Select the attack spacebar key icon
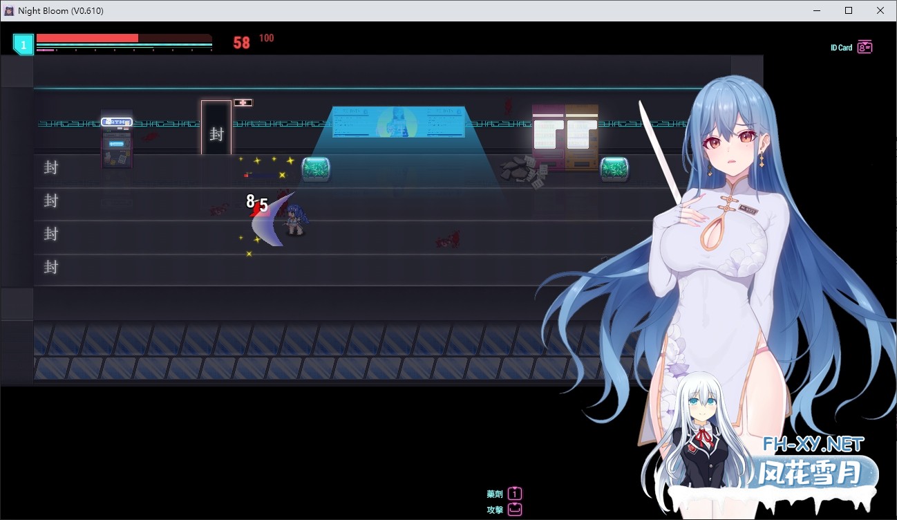 (515, 510)
